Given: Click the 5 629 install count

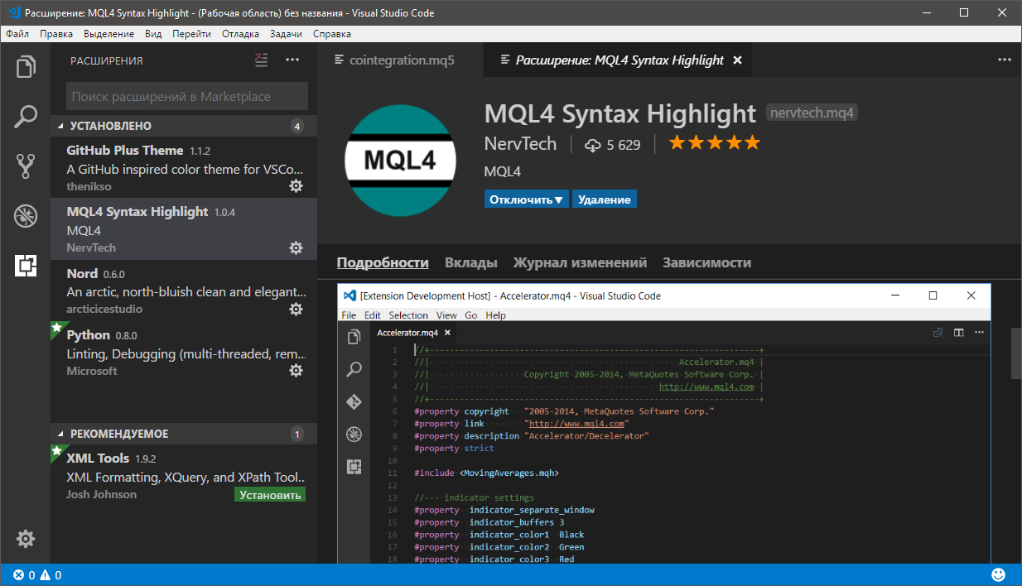Looking at the screenshot, I should pos(624,145).
